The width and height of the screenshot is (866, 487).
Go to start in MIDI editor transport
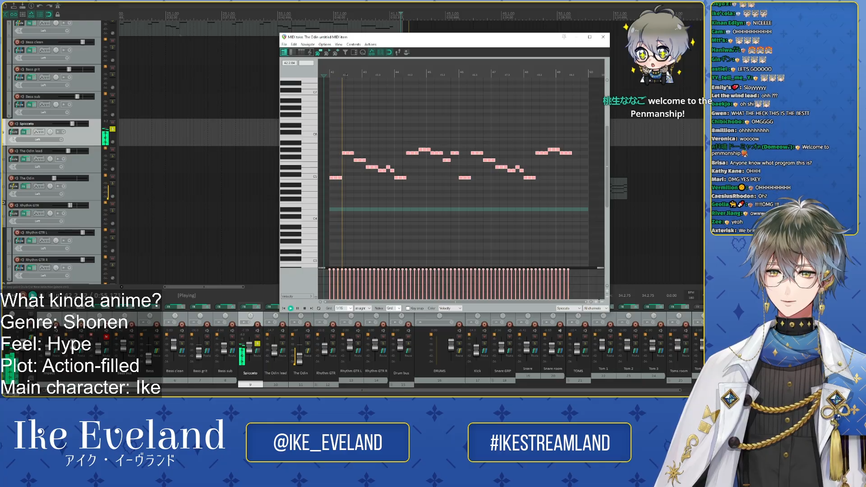click(x=284, y=308)
